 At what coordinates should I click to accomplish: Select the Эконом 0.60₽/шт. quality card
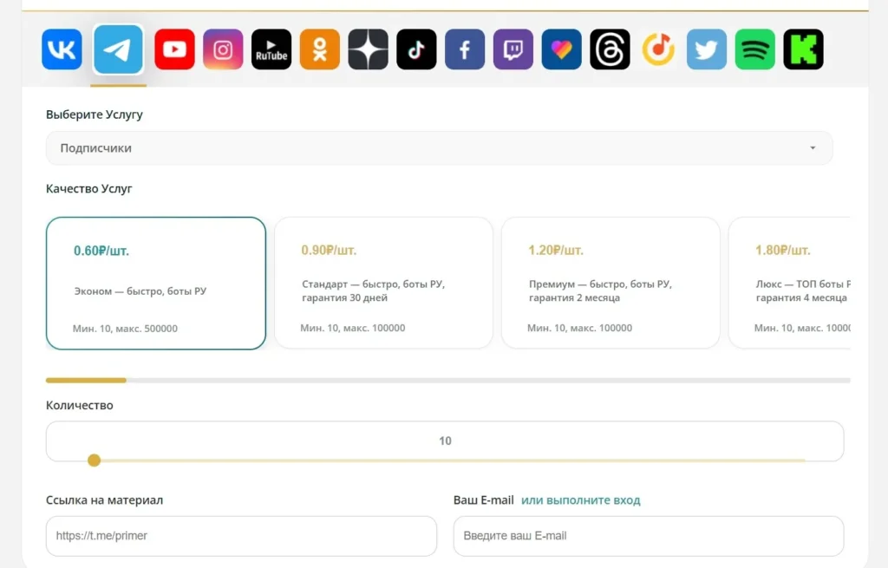pyautogui.click(x=156, y=284)
